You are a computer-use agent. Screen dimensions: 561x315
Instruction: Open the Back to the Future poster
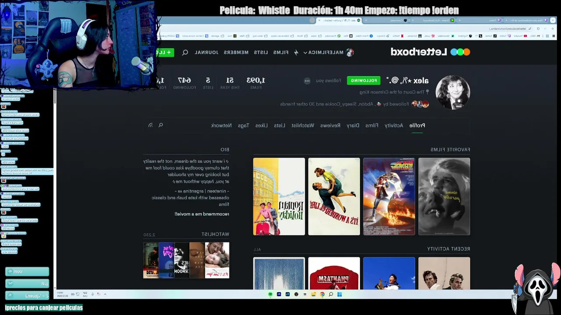pyautogui.click(x=389, y=196)
